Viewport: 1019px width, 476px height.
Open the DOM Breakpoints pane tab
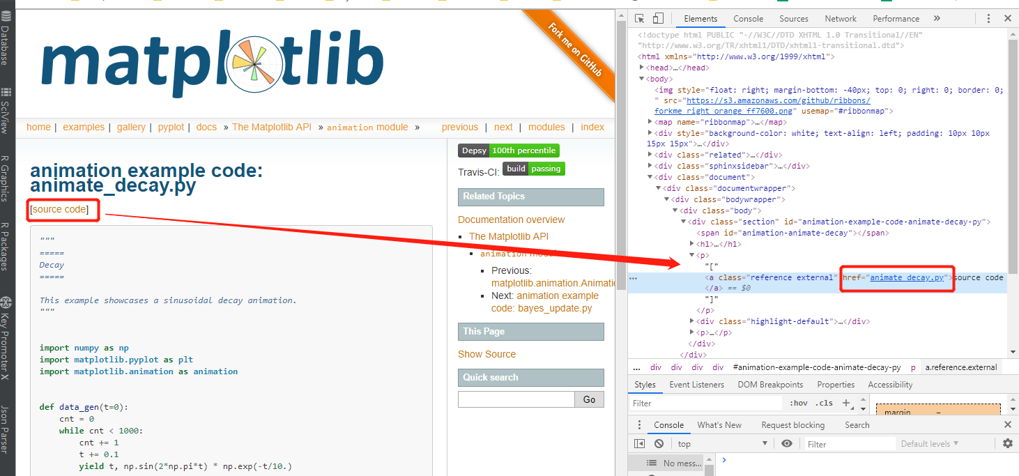(770, 385)
